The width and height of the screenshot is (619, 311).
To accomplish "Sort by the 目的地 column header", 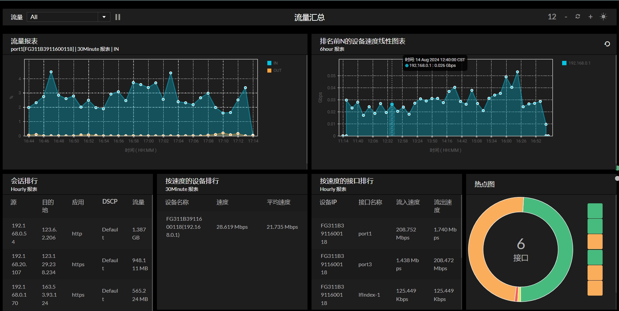I will [48, 206].
